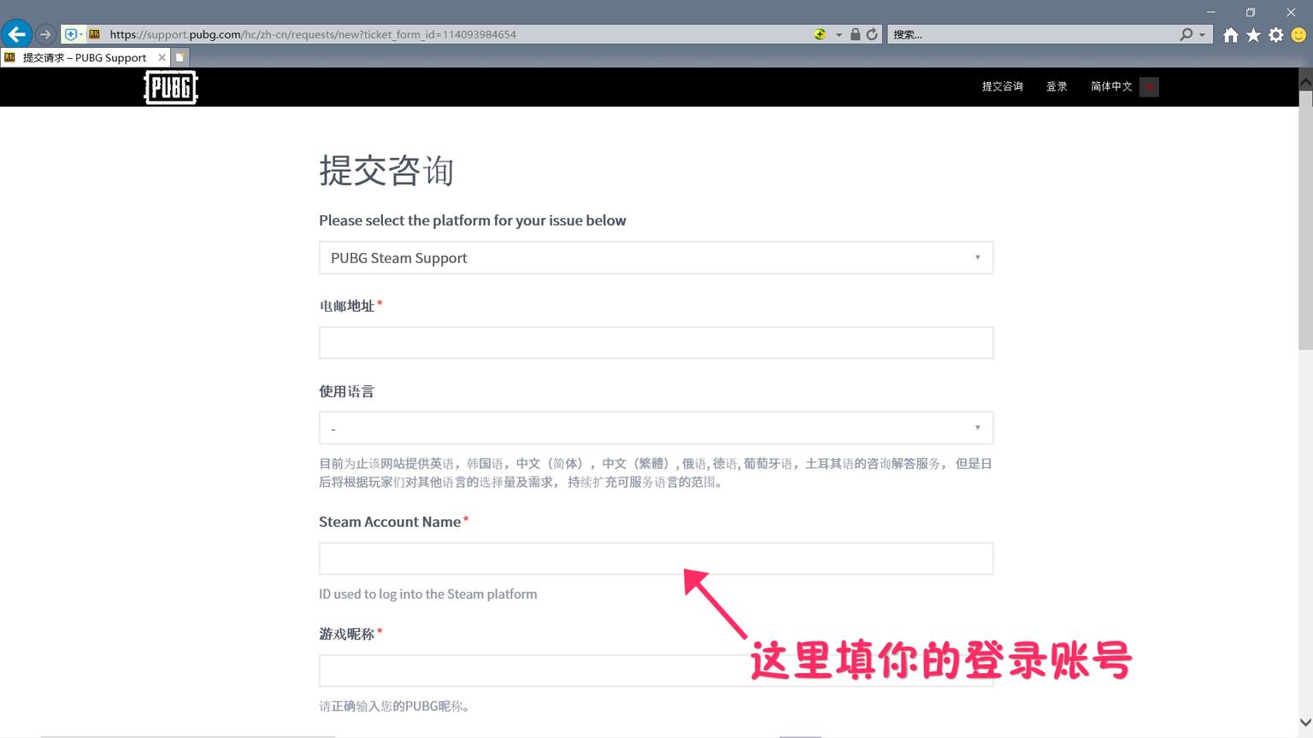Click the back navigation arrow

click(16, 33)
